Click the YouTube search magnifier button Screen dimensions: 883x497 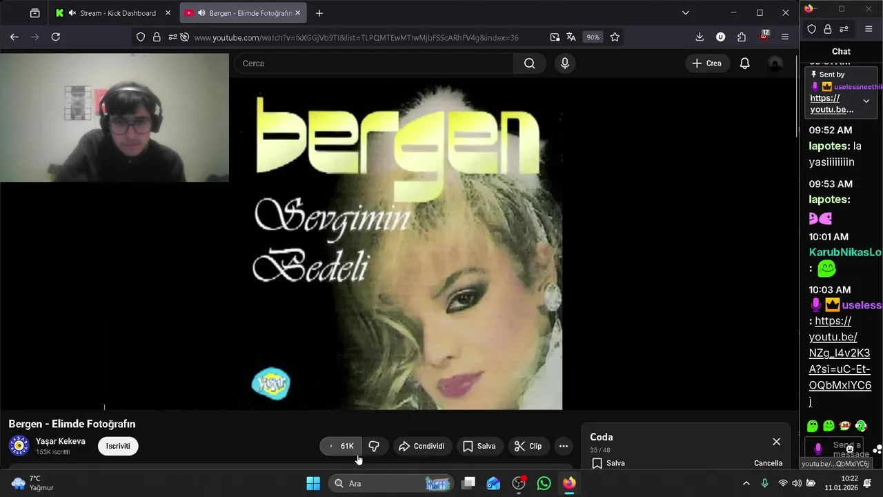[529, 64]
